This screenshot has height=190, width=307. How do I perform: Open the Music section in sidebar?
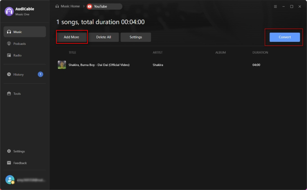[25, 32]
